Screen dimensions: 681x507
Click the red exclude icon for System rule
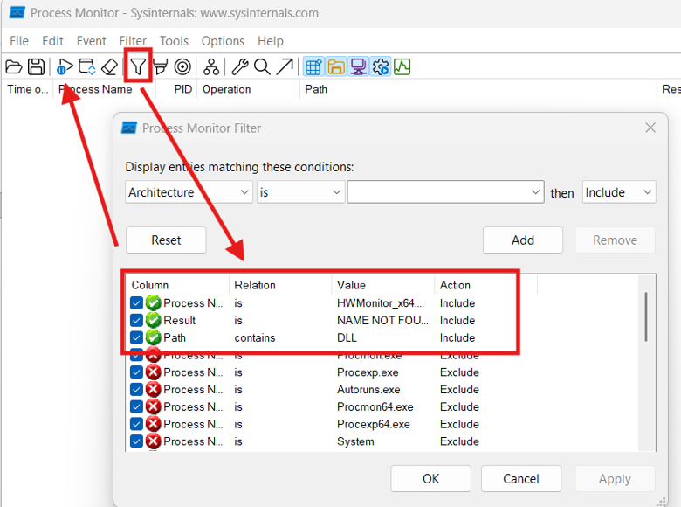pyautogui.click(x=154, y=441)
